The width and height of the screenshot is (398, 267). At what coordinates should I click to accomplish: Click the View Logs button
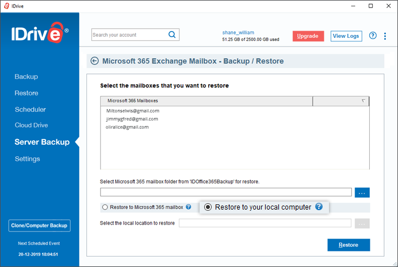tap(346, 36)
